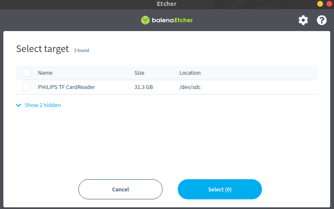The image size is (334, 209).
Task: Select the PHILIPS TF CardReader name text
Action: point(67,87)
